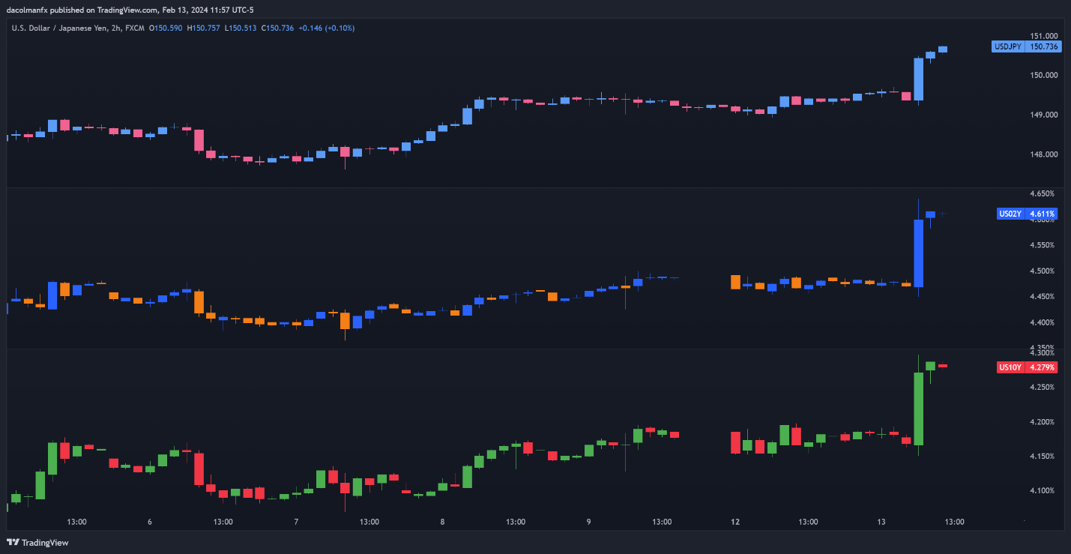
Task: Click the date label 13 on time axis
Action: [881, 523]
